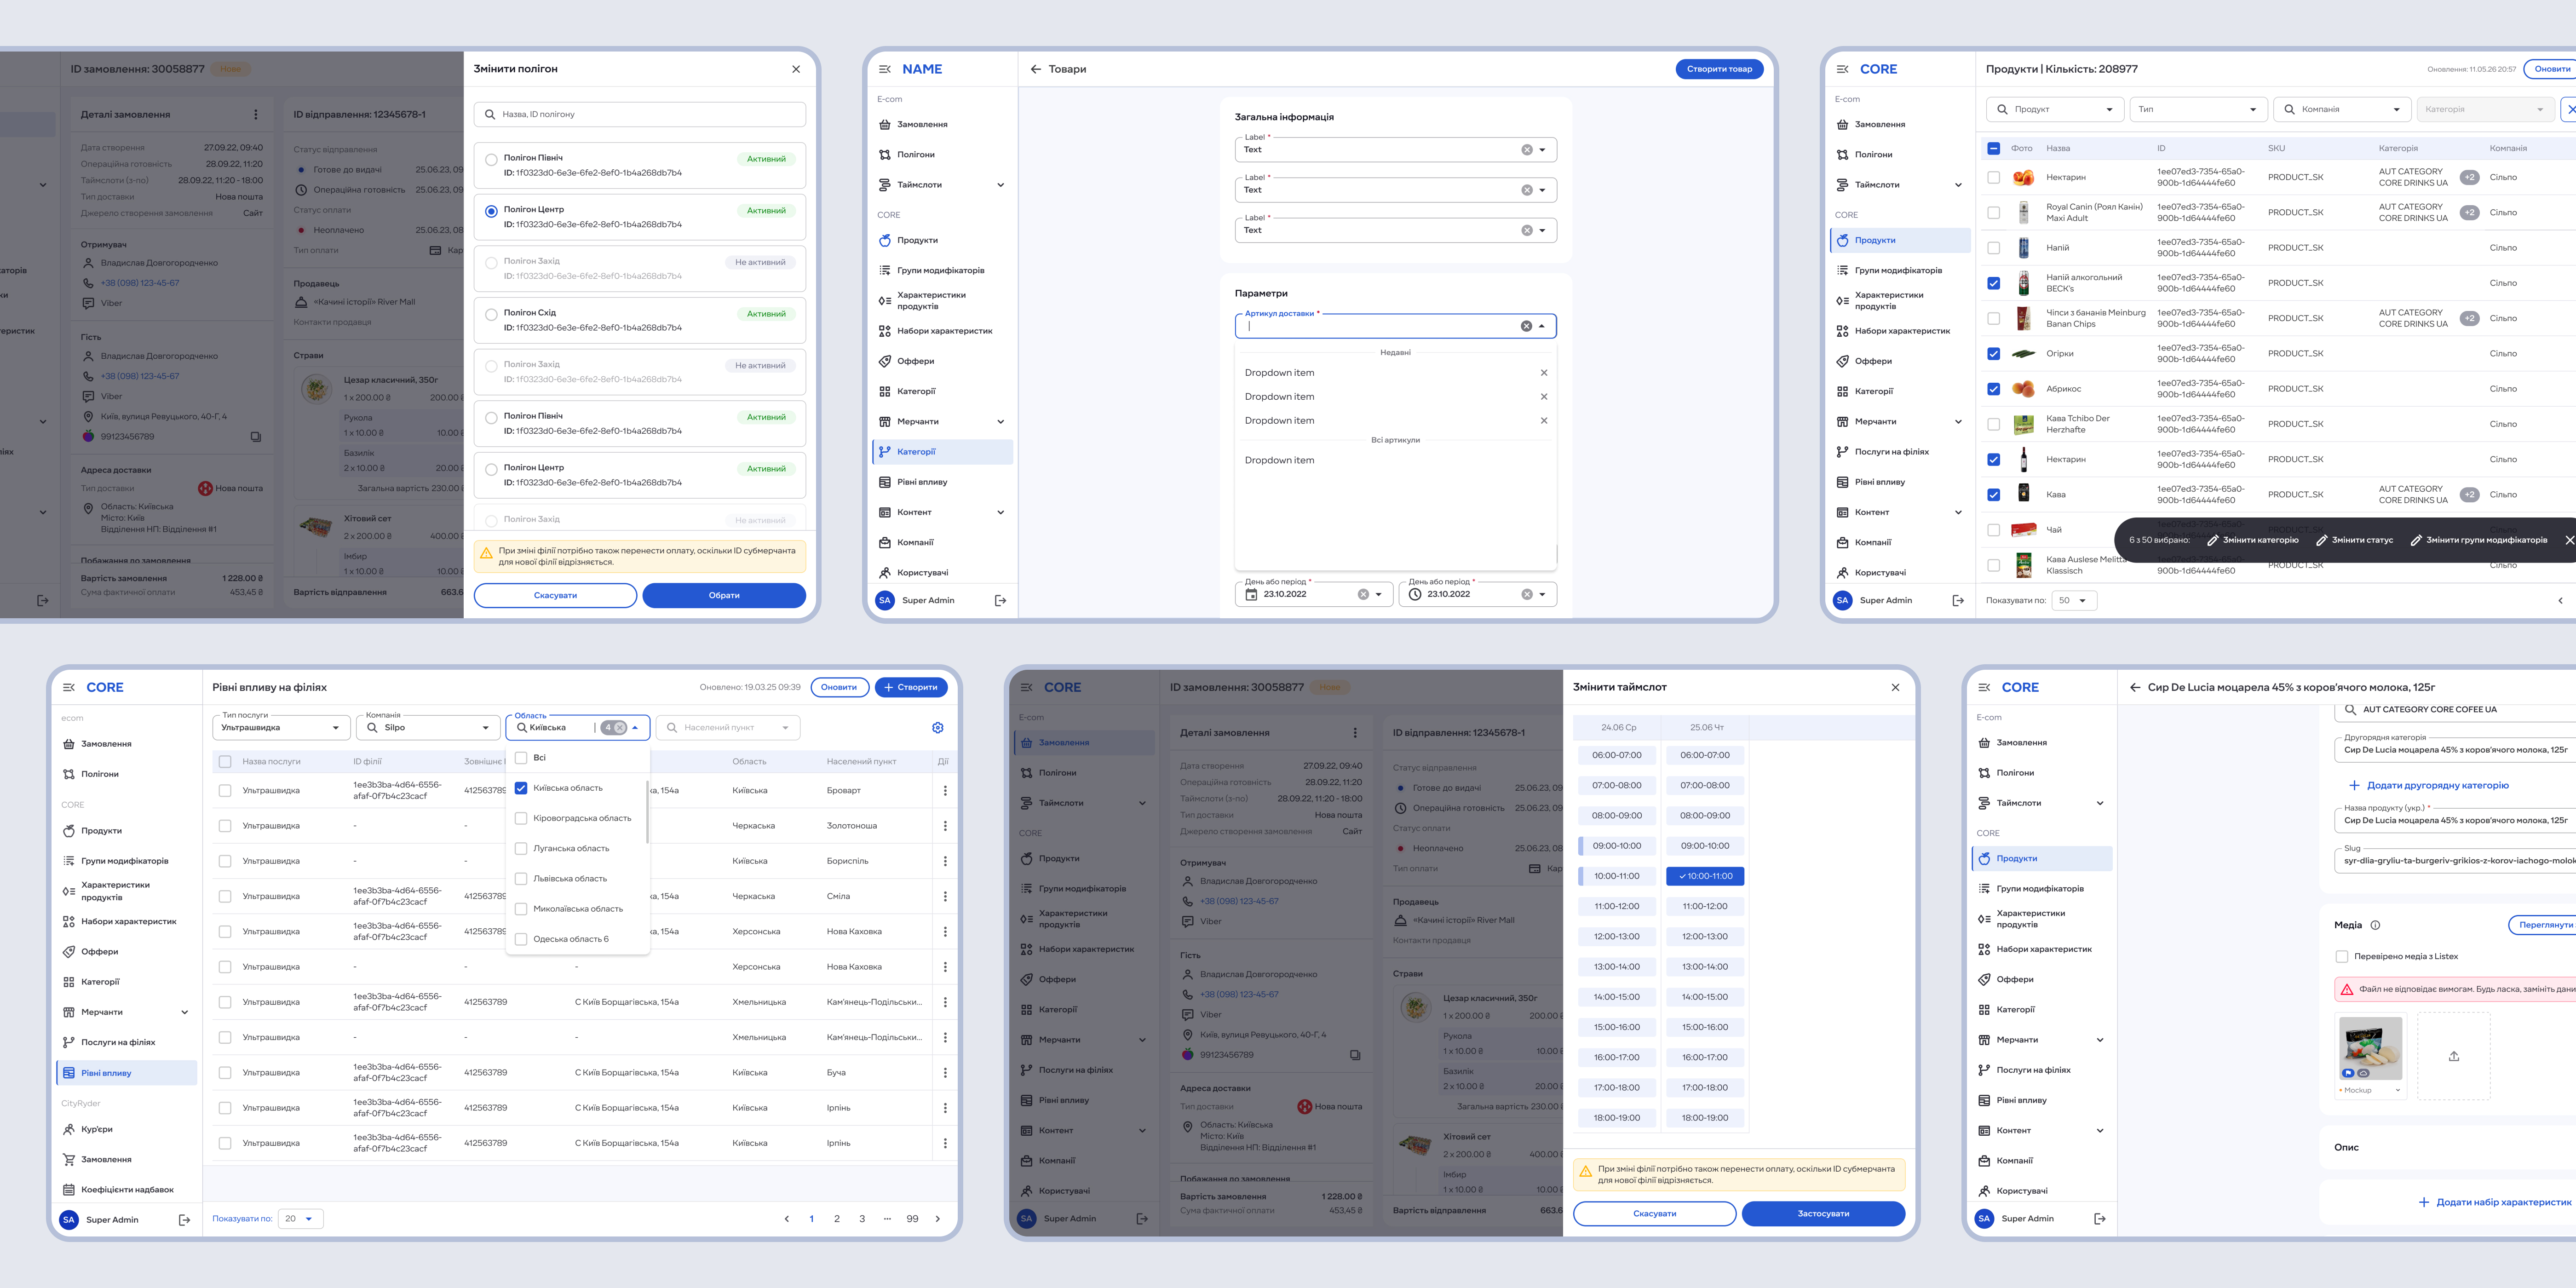This screenshot has width=2576, height=1288.
Task: Click polygon search field Назва, ID полігону
Action: 640,114
